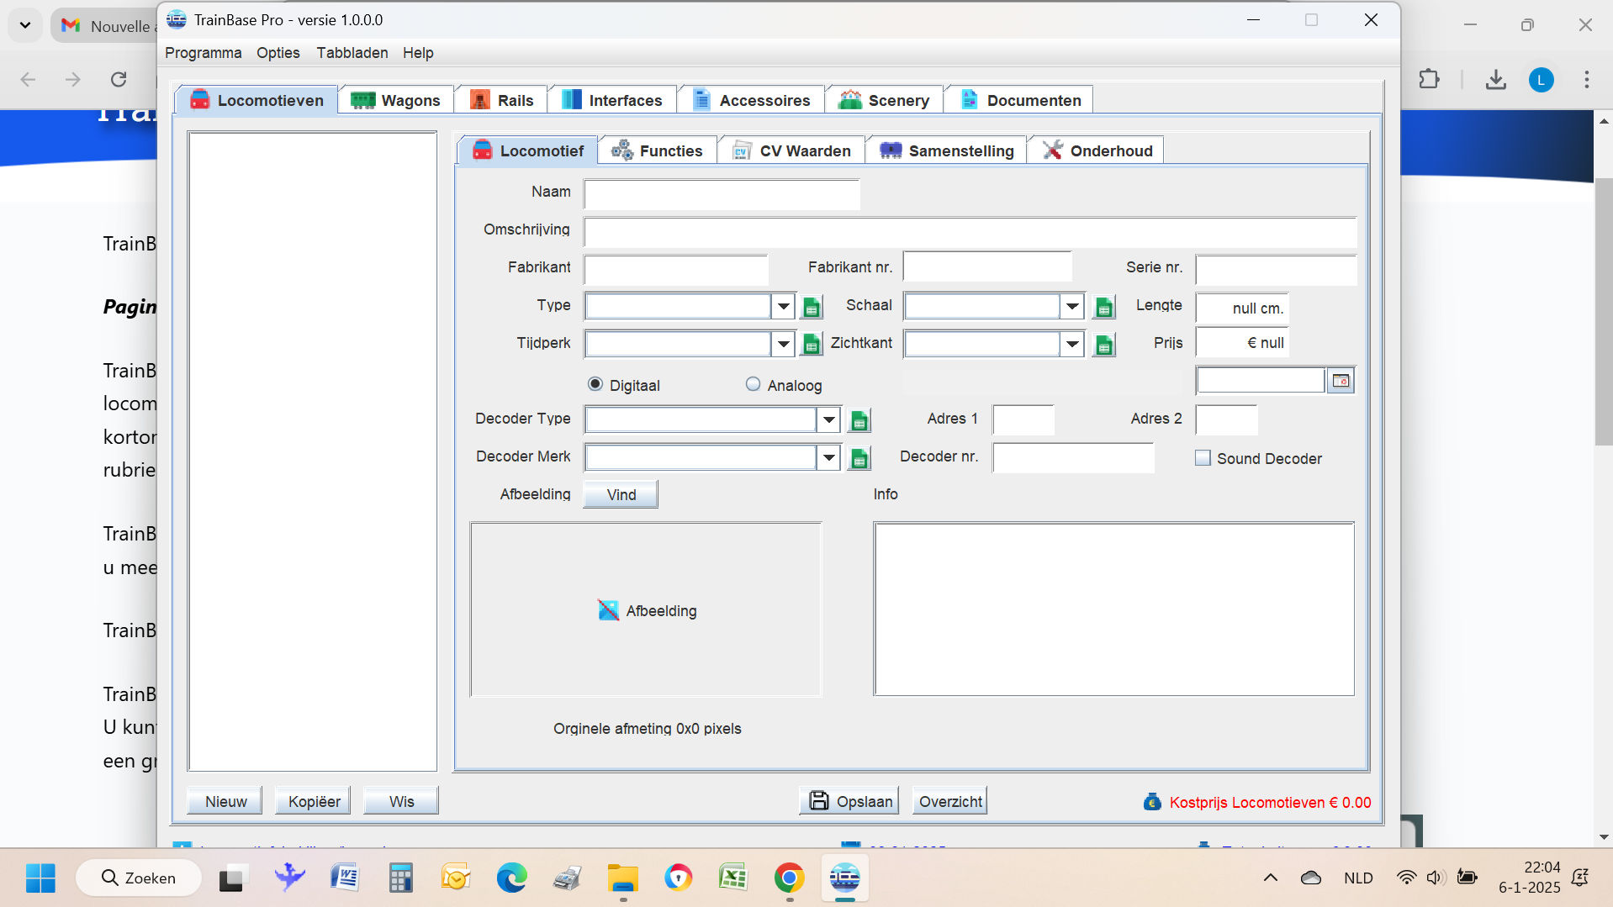The width and height of the screenshot is (1613, 907).
Task: Switch to the Documenten tab
Action: click(1020, 100)
